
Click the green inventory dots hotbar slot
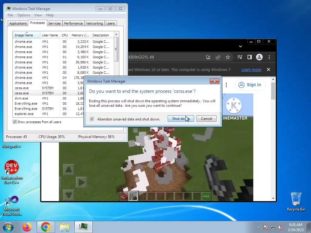point(206,196)
